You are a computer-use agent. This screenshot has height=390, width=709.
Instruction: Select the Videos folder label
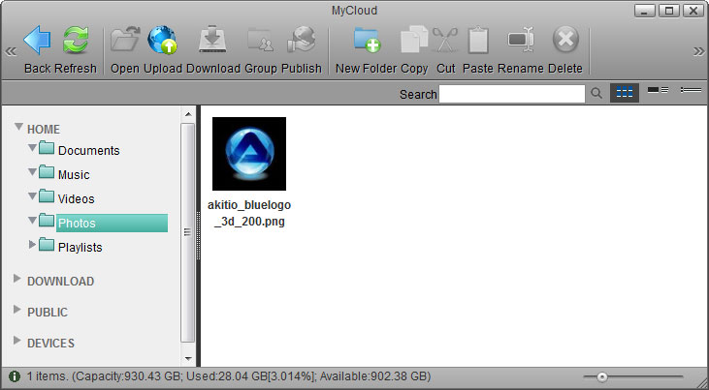point(77,199)
